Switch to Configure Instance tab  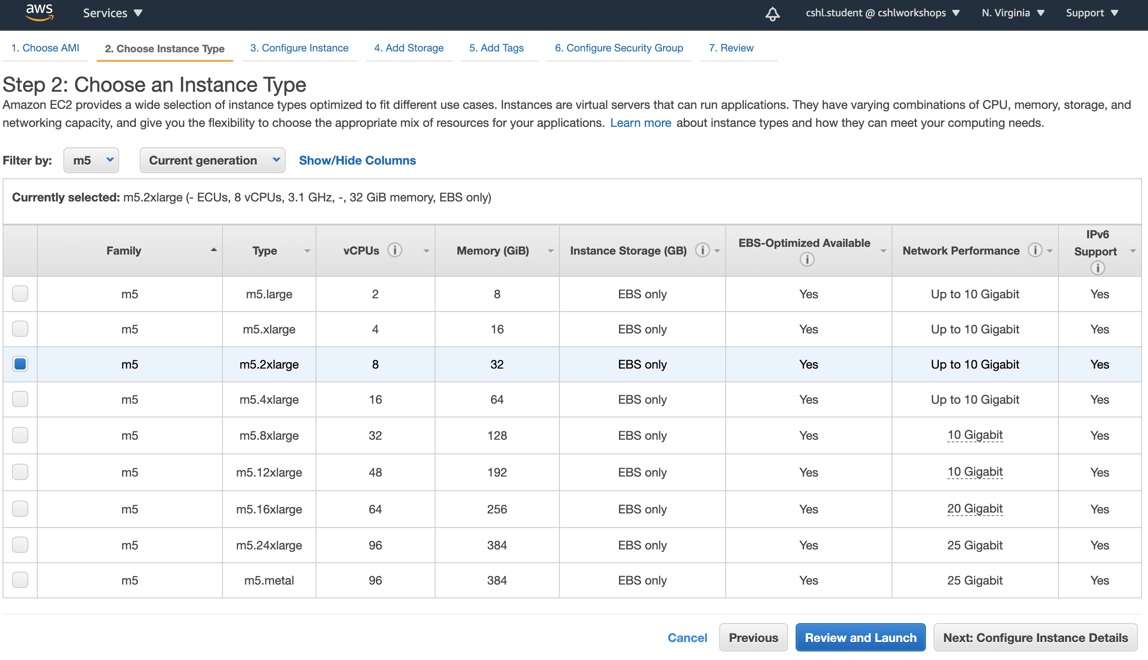pos(298,47)
